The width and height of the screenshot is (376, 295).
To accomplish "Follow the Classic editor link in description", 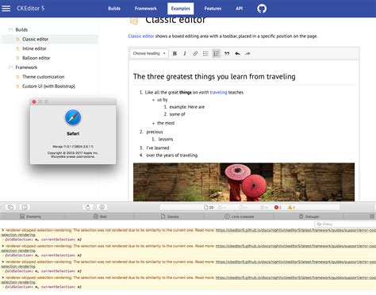I will click(x=141, y=36).
